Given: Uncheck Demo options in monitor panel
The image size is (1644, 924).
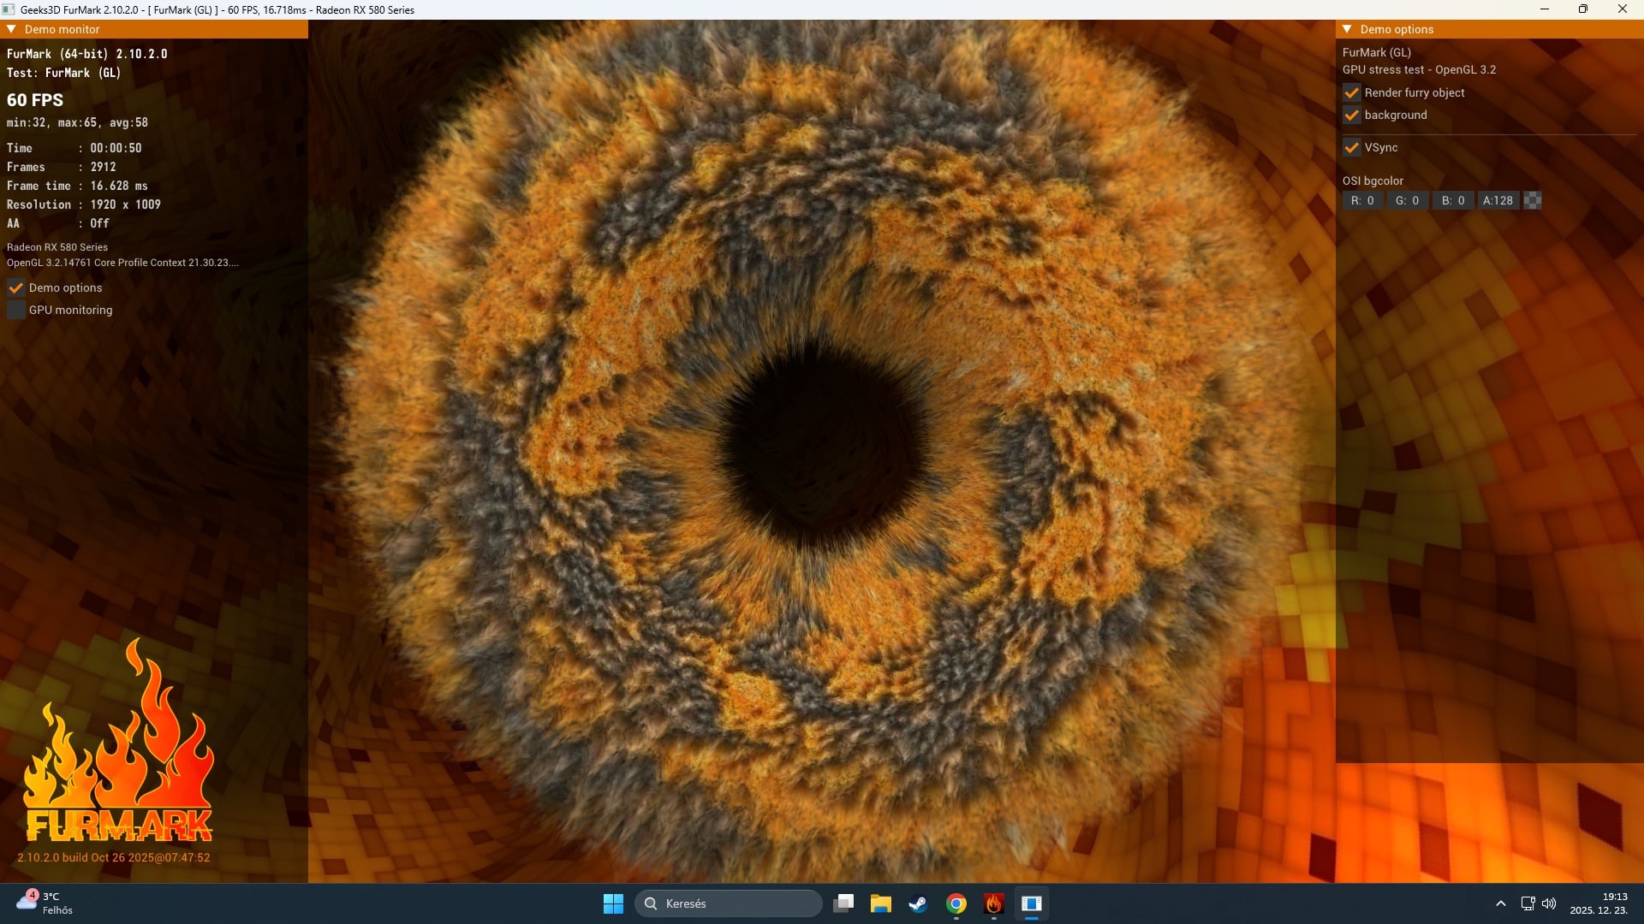Looking at the screenshot, I should click(x=16, y=287).
